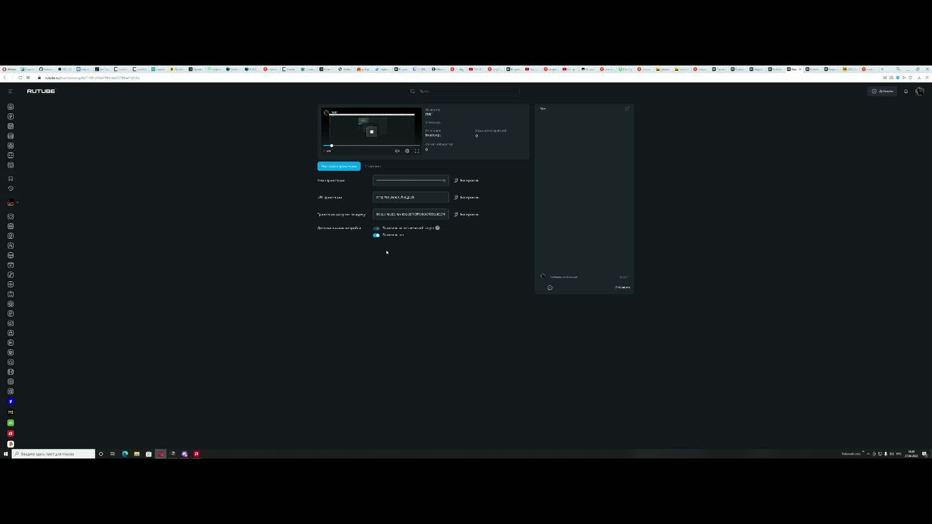Open the stream settings tab
Image resolution: width=932 pixels, height=524 pixels.
pyautogui.click(x=339, y=166)
